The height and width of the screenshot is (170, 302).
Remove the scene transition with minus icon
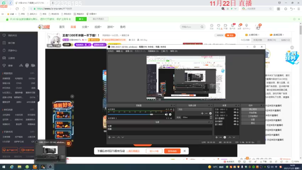[206, 113]
